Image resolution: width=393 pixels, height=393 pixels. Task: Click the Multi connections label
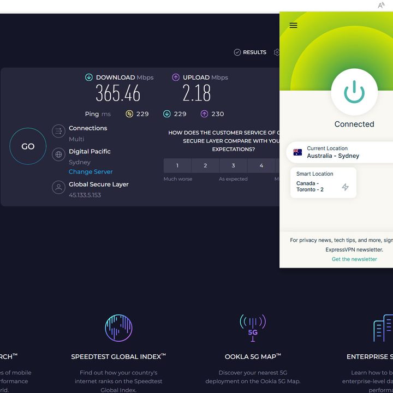click(76, 139)
